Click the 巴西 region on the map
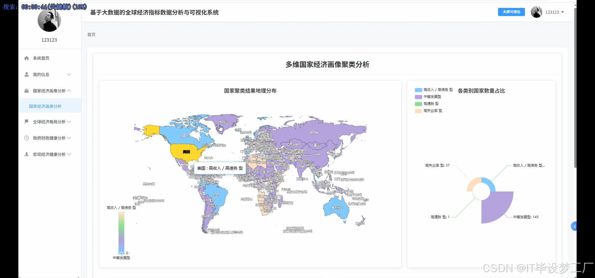 click(x=216, y=195)
